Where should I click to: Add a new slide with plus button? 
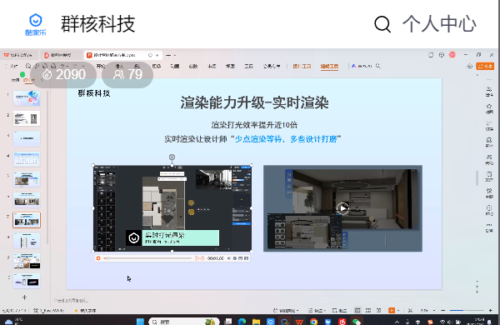24,297
